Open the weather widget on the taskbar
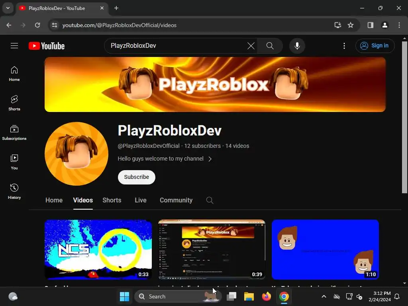The width and height of the screenshot is (408, 306). pos(13,296)
